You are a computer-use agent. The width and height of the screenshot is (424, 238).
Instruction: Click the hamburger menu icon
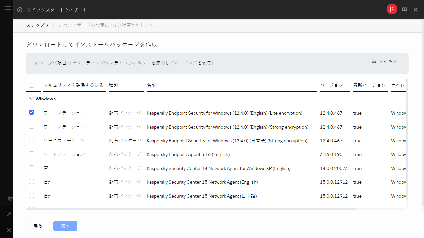pyautogui.click(x=8, y=8)
